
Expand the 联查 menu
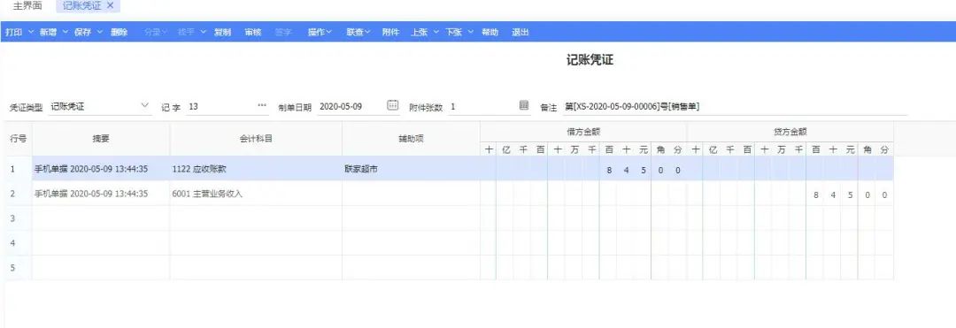(358, 32)
